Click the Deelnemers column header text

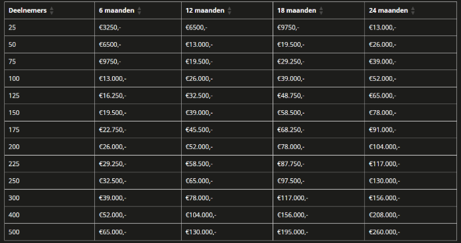[x=27, y=11]
